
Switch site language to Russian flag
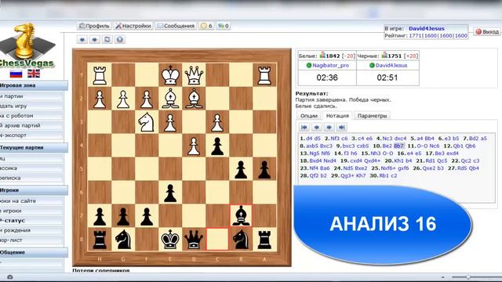[16, 74]
